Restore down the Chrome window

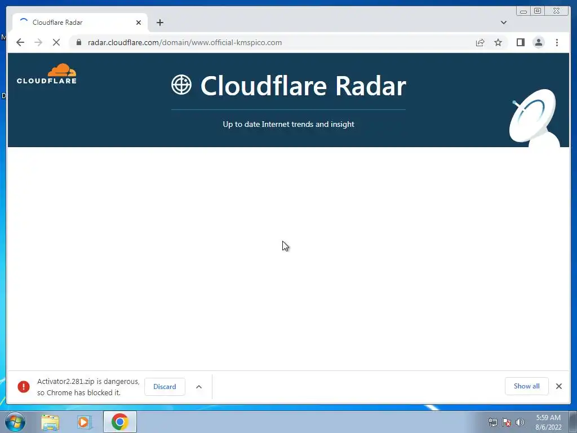(x=538, y=11)
